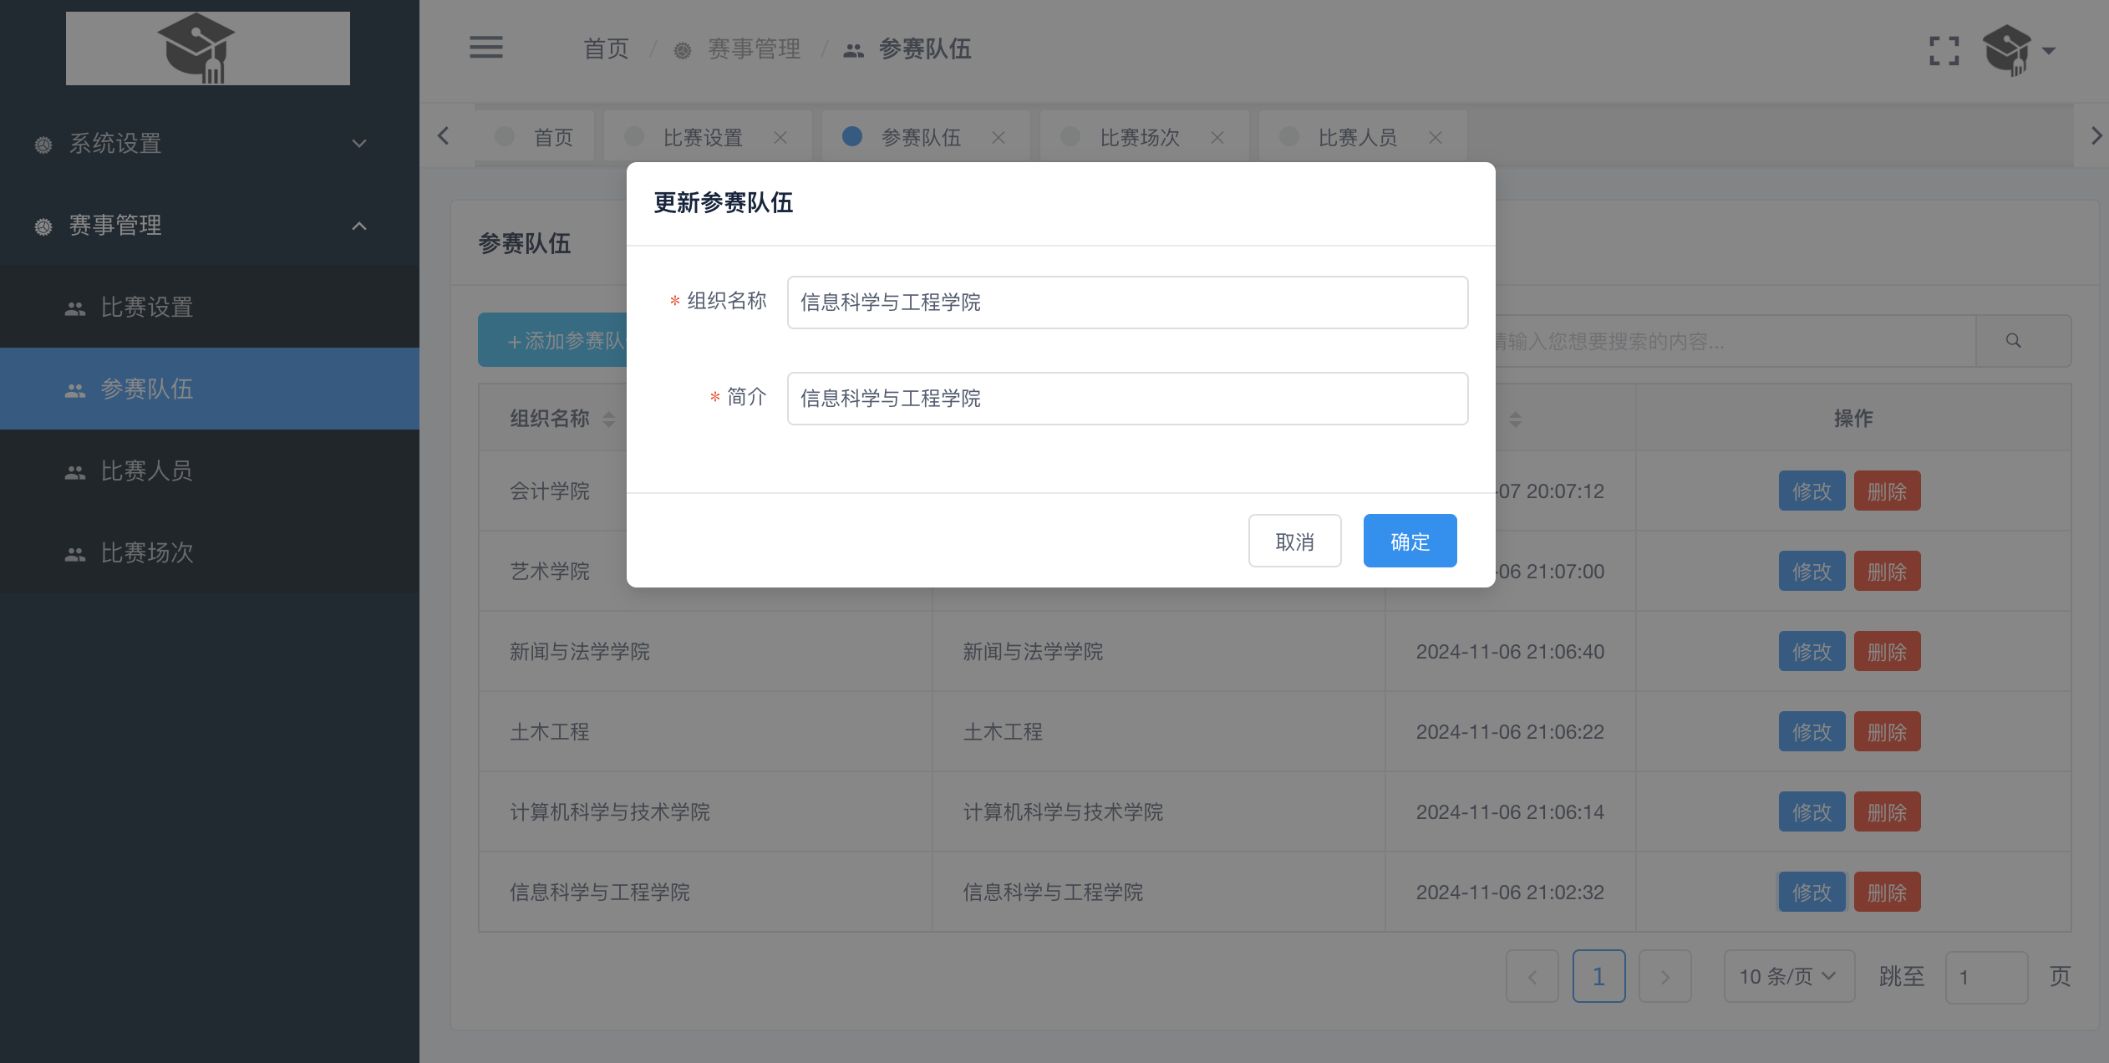
Task: Click 取消 to cancel the dialog
Action: (x=1294, y=541)
